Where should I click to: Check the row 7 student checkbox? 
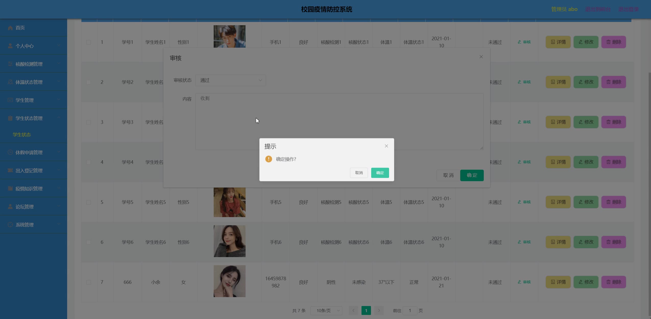(x=89, y=282)
